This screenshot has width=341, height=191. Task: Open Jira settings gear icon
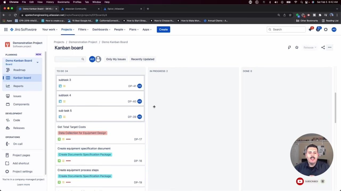[x=326, y=29]
